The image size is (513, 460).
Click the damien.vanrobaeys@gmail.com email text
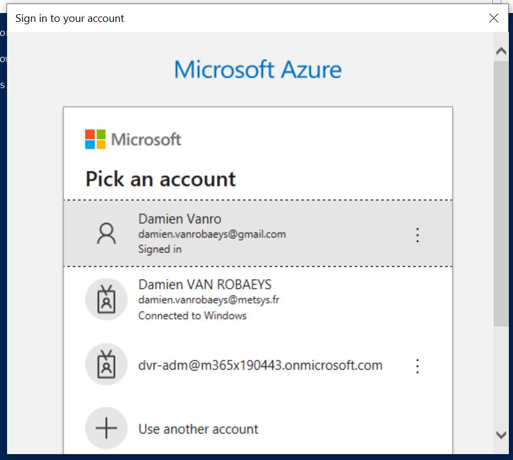tap(212, 234)
